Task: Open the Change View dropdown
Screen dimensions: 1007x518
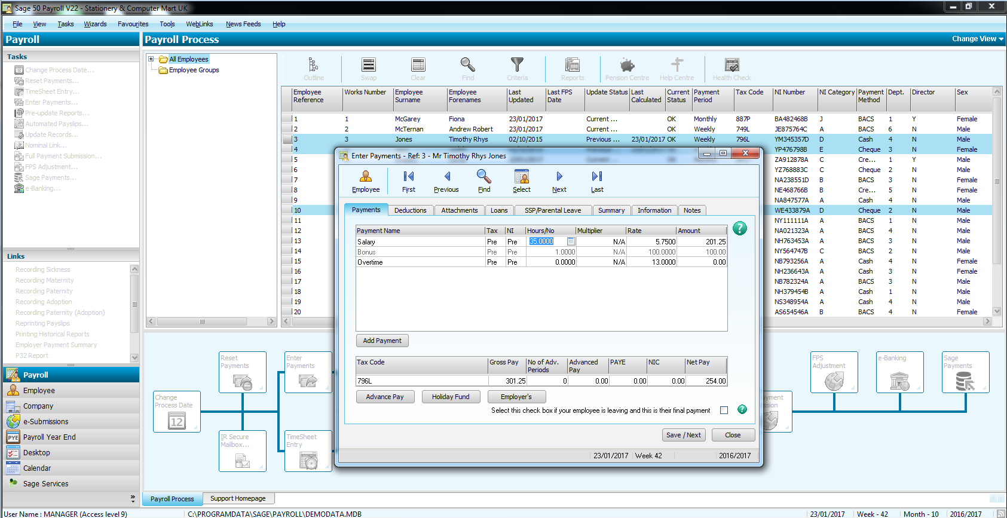Action: [978, 39]
